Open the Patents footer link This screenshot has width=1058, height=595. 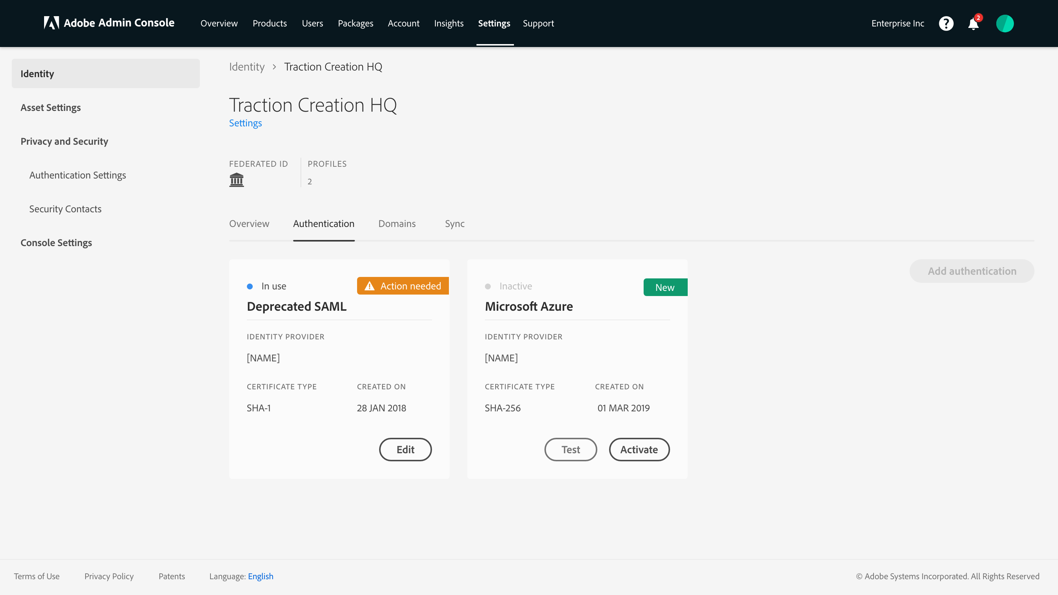tap(172, 576)
